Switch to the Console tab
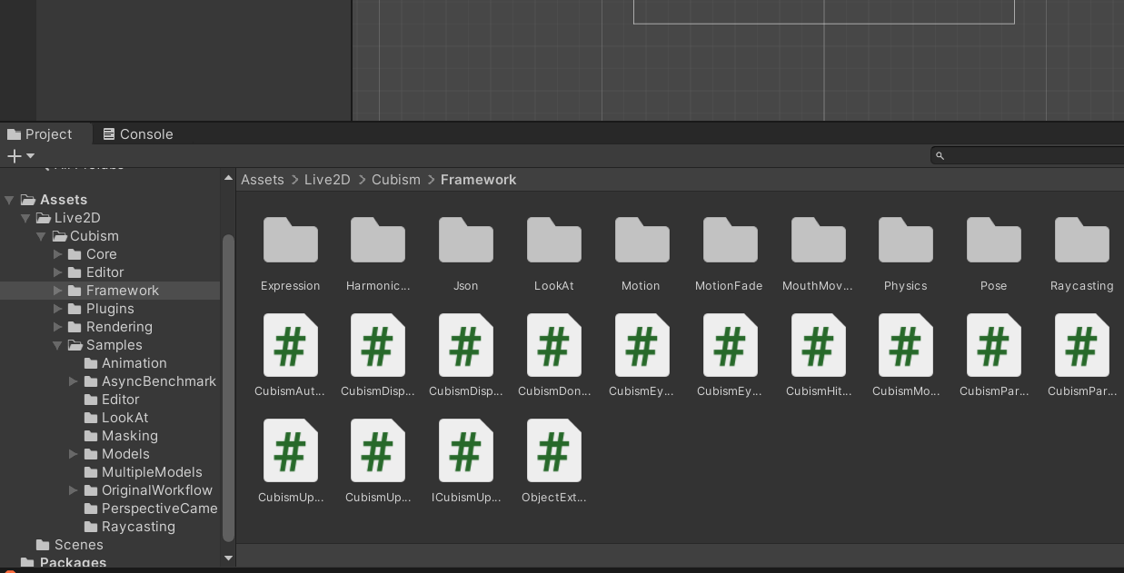This screenshot has width=1124, height=573. pos(137,133)
